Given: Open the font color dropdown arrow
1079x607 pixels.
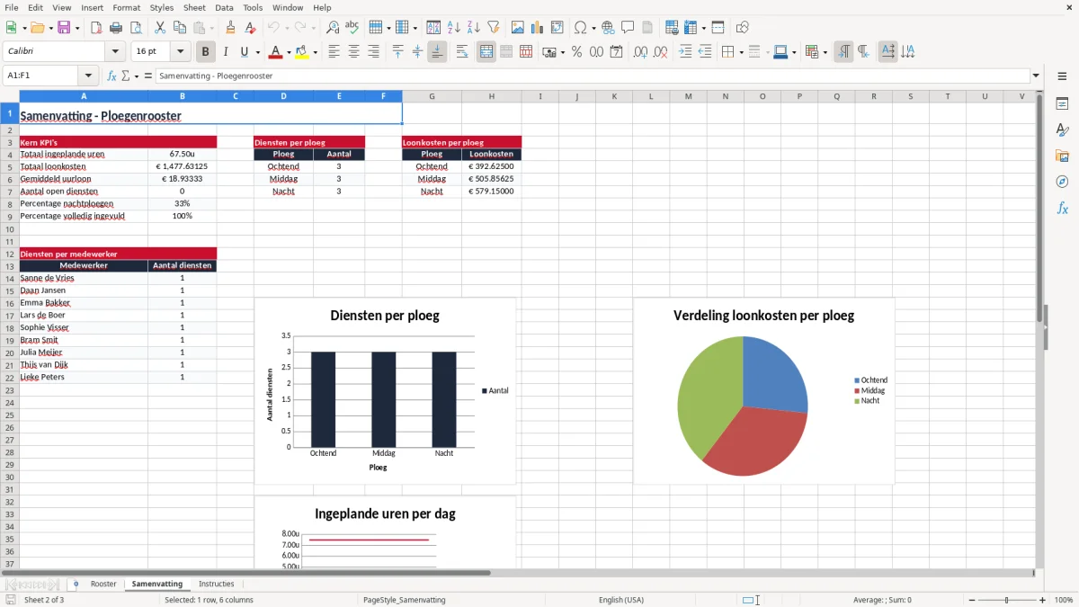Looking at the screenshot, I should tap(288, 52).
